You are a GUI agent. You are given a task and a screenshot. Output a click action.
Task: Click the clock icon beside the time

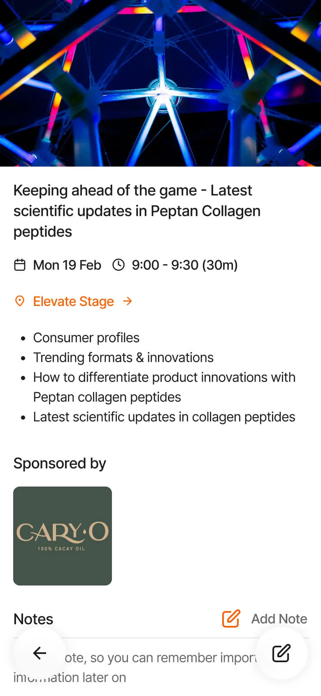coord(119,265)
